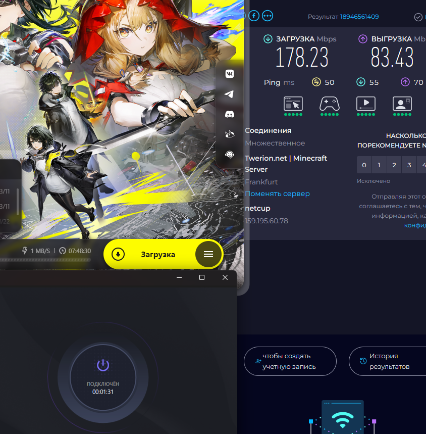Screen dimensions: 426x434
Task: Click the Frankfurt server location text
Action: click(x=261, y=182)
